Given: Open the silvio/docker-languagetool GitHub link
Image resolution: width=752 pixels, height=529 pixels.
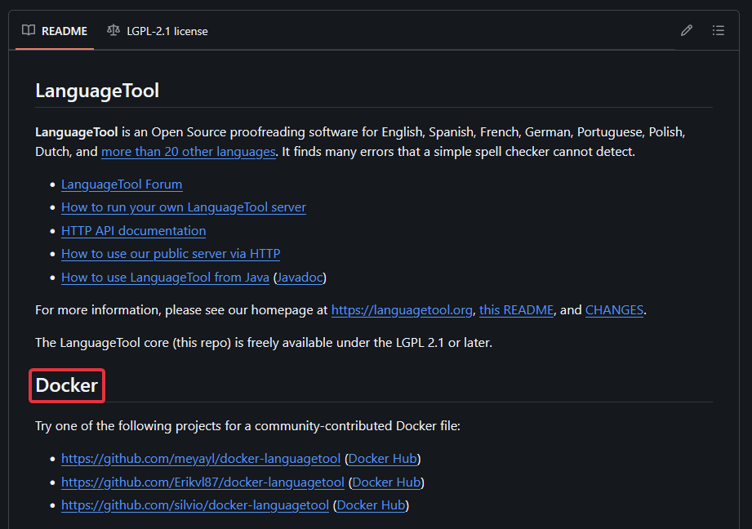Looking at the screenshot, I should click(x=195, y=505).
